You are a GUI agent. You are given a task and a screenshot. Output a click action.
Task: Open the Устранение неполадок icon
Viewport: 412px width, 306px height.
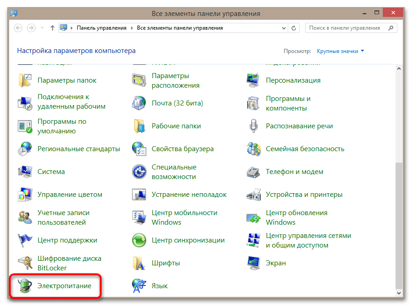coord(139,195)
